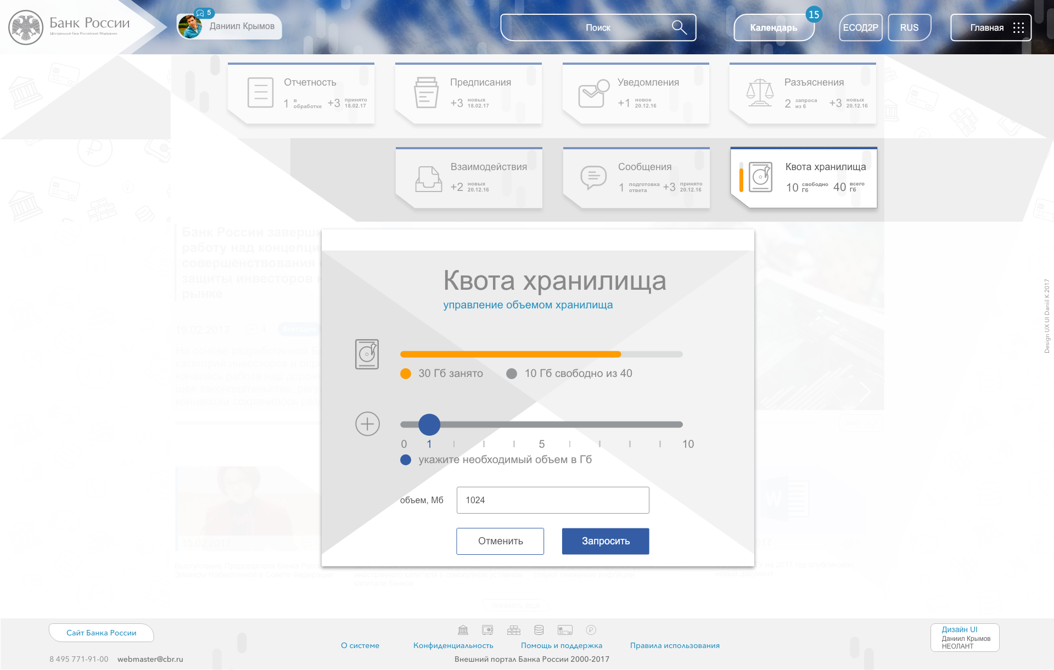Image resolution: width=1054 pixels, height=670 pixels.
Task: Click the 10 Гб свободно из 40 legend
Action: [x=569, y=374]
